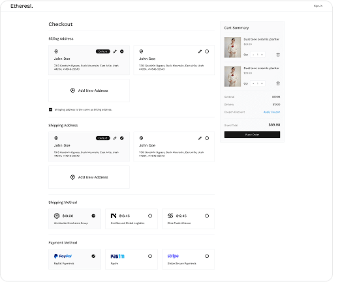This screenshot has height=282, width=340.
Task: Increase quantity of the second cart item
Action: click(x=262, y=83)
